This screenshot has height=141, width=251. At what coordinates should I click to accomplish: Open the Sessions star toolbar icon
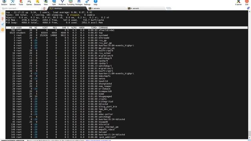point(38,2)
